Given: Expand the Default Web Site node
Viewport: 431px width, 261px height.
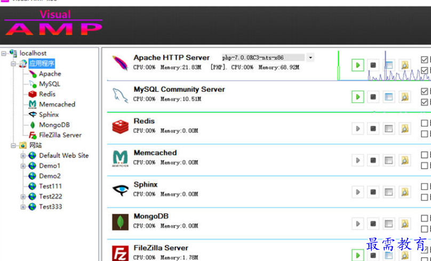Looking at the screenshot, I should [23, 156].
